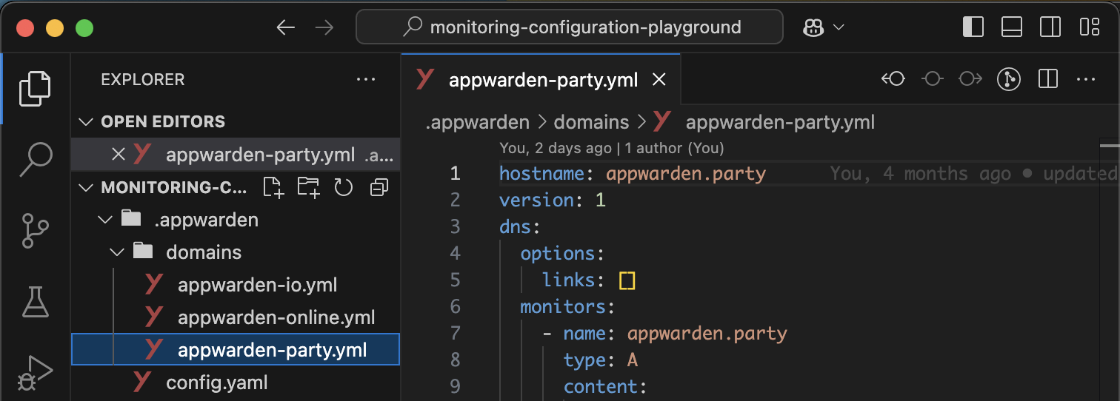Open the command center search field
This screenshot has height=401, width=1120.
[570, 27]
